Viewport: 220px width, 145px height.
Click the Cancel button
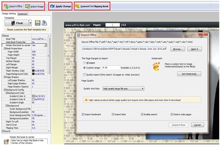(x=198, y=125)
